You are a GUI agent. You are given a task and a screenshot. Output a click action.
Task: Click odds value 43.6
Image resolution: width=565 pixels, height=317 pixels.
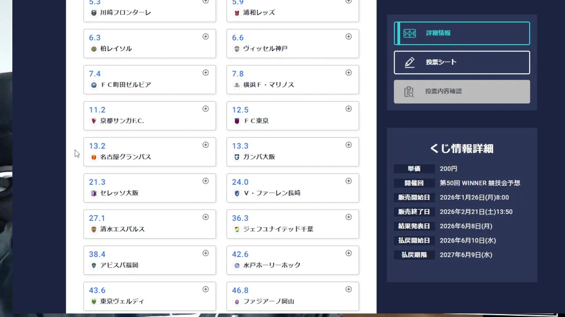[x=97, y=291]
